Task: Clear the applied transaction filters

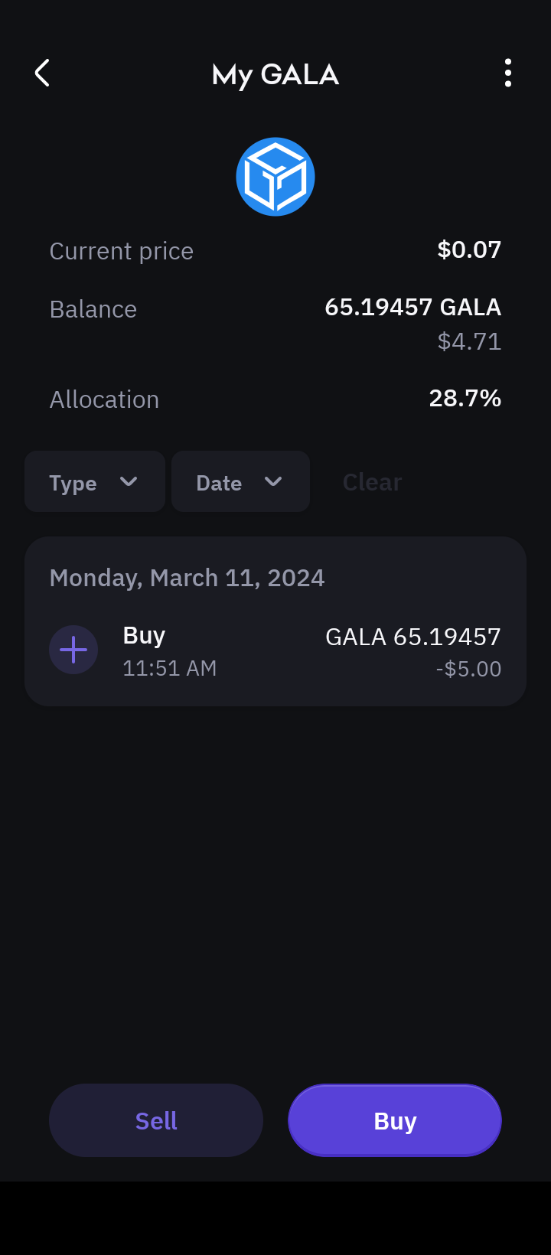Action: pyautogui.click(x=372, y=482)
